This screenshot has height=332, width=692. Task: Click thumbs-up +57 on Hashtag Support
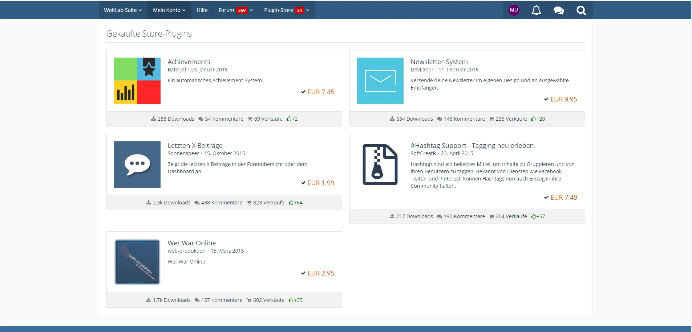click(534, 216)
